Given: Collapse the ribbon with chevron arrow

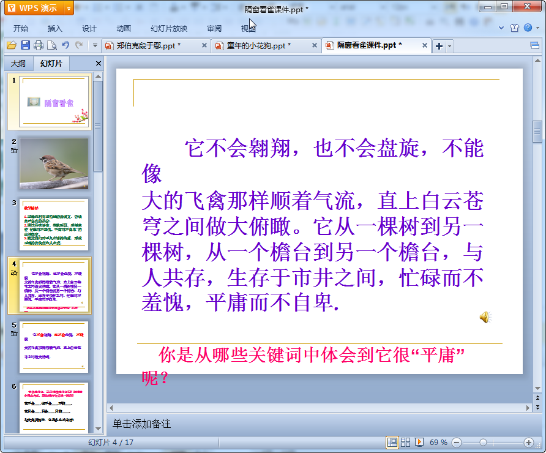Looking at the screenshot, I should coord(501,28).
